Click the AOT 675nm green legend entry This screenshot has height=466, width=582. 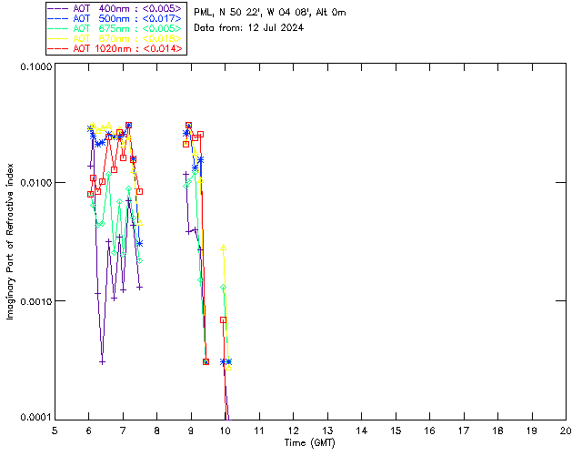pos(115,28)
